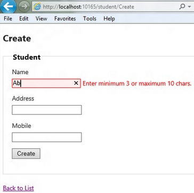Follow the Back to List link
194x193 pixels.
[x=19, y=188]
